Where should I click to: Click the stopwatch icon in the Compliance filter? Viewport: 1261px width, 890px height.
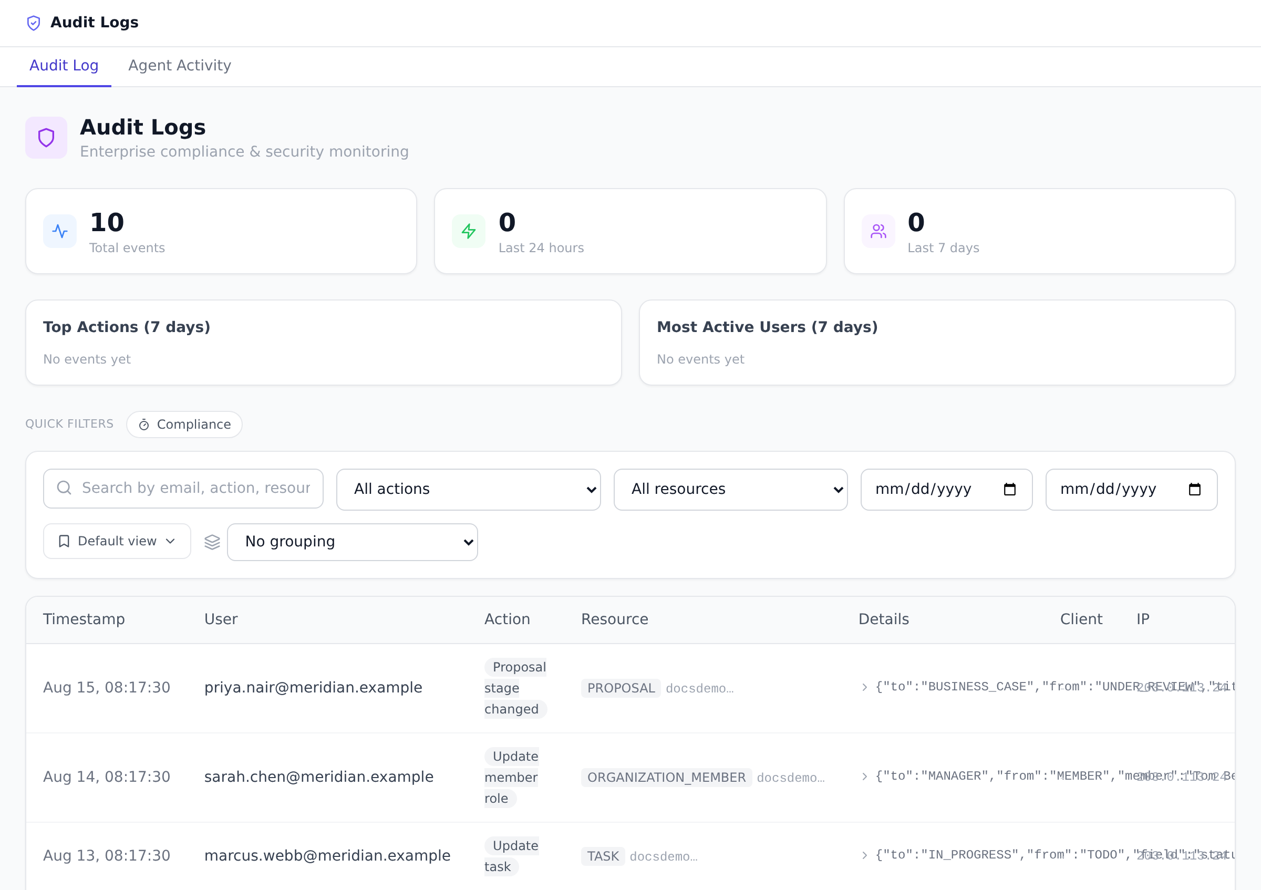(144, 425)
